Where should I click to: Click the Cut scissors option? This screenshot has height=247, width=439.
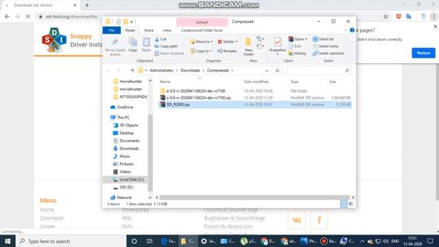pyautogui.click(x=161, y=39)
